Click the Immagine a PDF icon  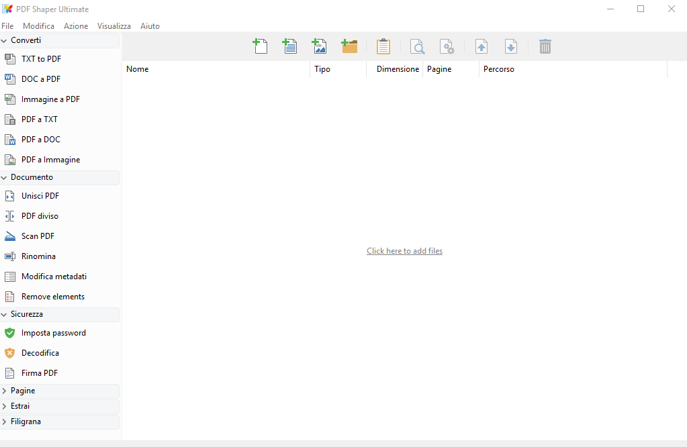[9, 99]
